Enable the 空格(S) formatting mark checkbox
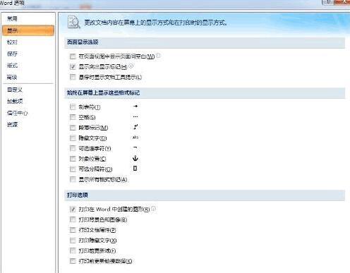This screenshot has width=350, height=273. click(73, 117)
